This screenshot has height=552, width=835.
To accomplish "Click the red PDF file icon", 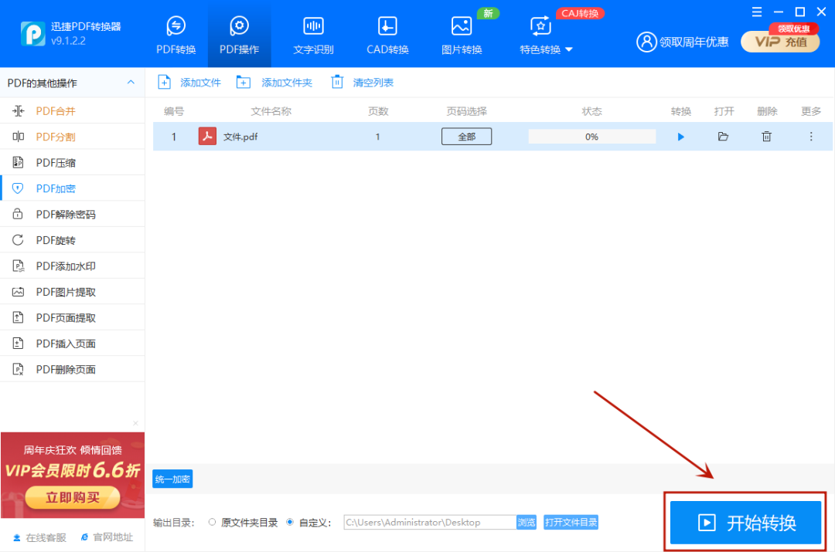I will pyautogui.click(x=207, y=136).
